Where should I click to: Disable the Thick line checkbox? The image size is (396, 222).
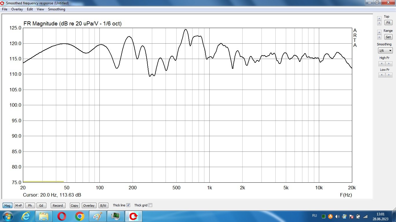(128, 205)
